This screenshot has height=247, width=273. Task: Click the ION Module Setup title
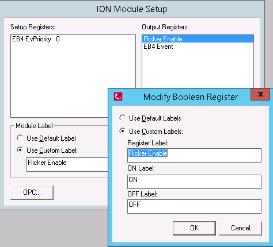pos(132,9)
